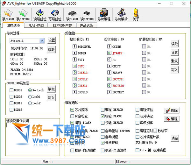The width and height of the screenshot is (191, 165).
Task: Toggle the BODLEVEL fuse bit
Action: pyautogui.click(x=74, y=47)
